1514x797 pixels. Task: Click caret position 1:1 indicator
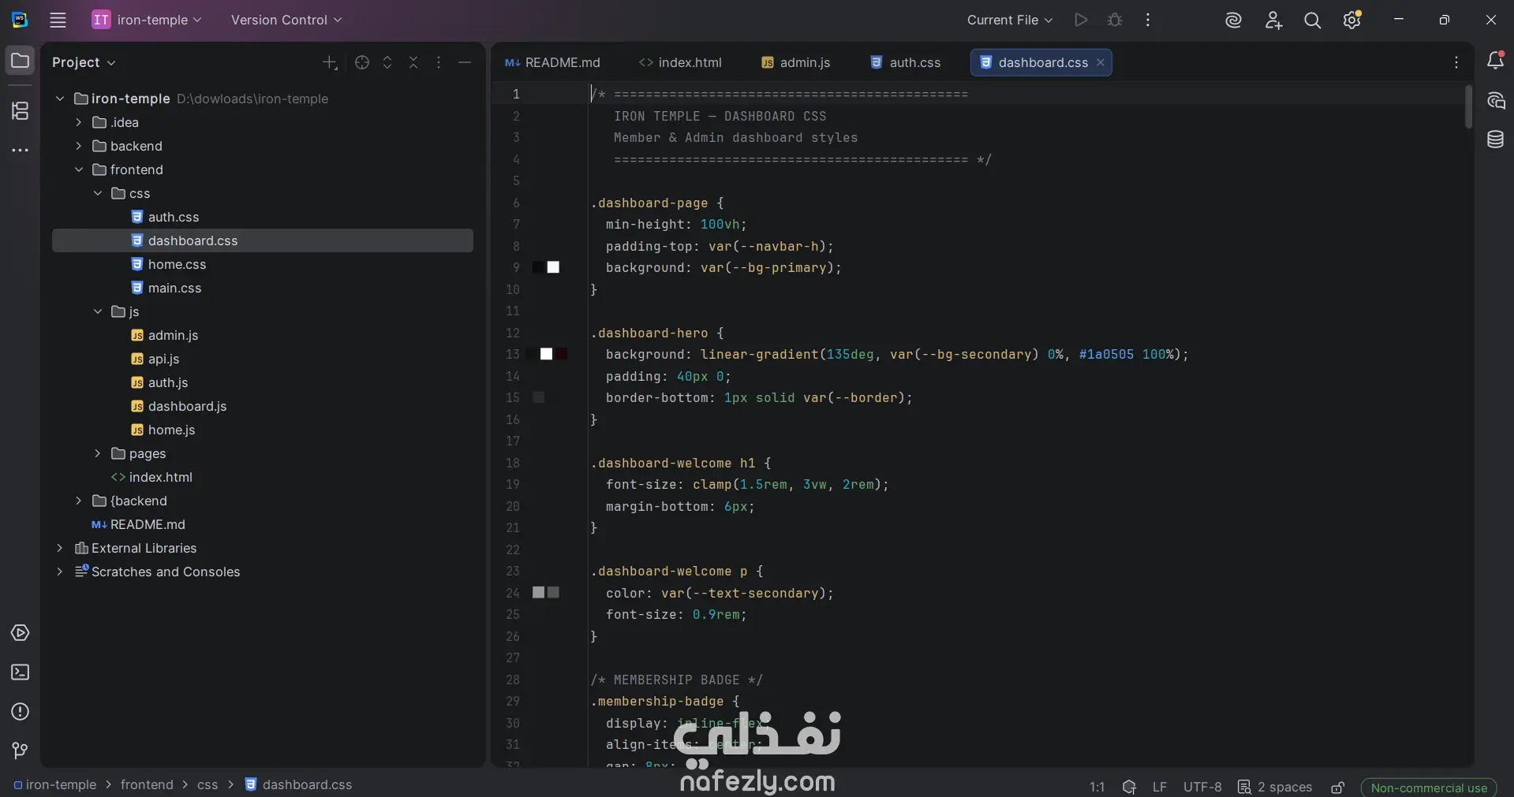(1097, 787)
